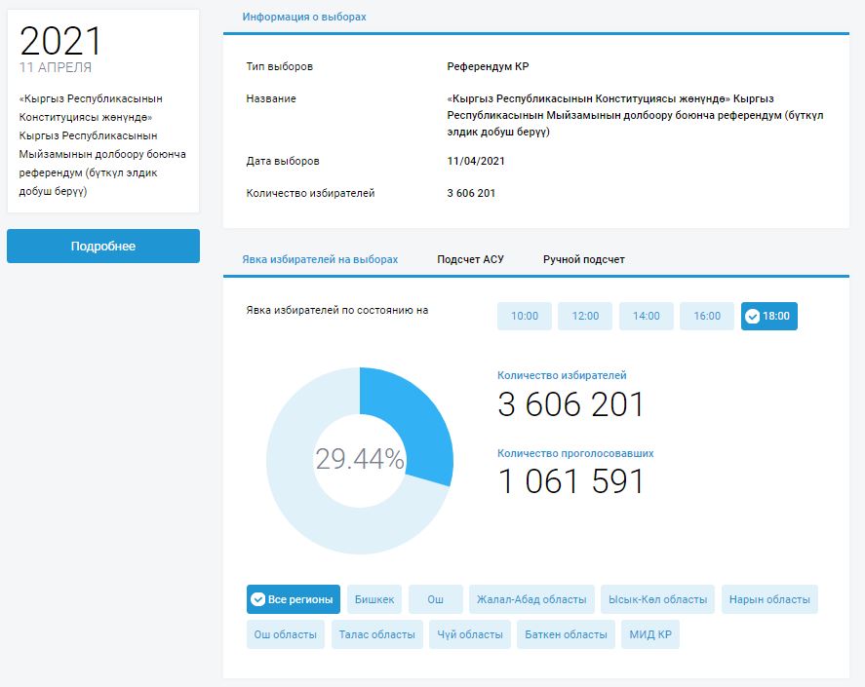
Task: Open Явка избирателей на выборах tab
Action: tap(320, 259)
